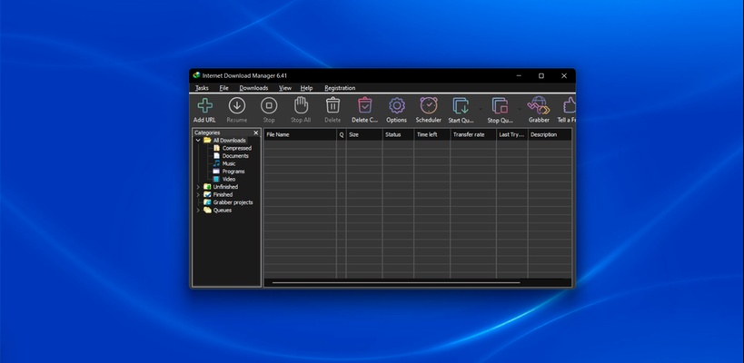Close the Categories panel

click(x=256, y=132)
